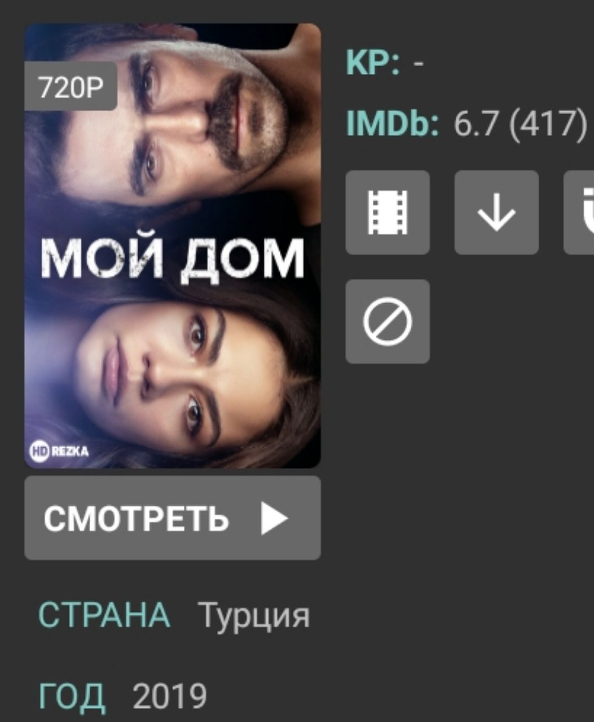594x722 pixels.
Task: Open the Мой дом poster image
Action: 173,246
